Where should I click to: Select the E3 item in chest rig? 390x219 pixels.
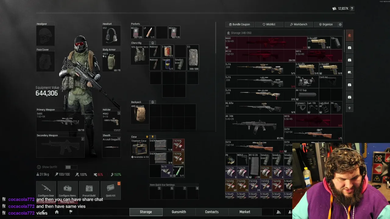[x=193, y=58]
